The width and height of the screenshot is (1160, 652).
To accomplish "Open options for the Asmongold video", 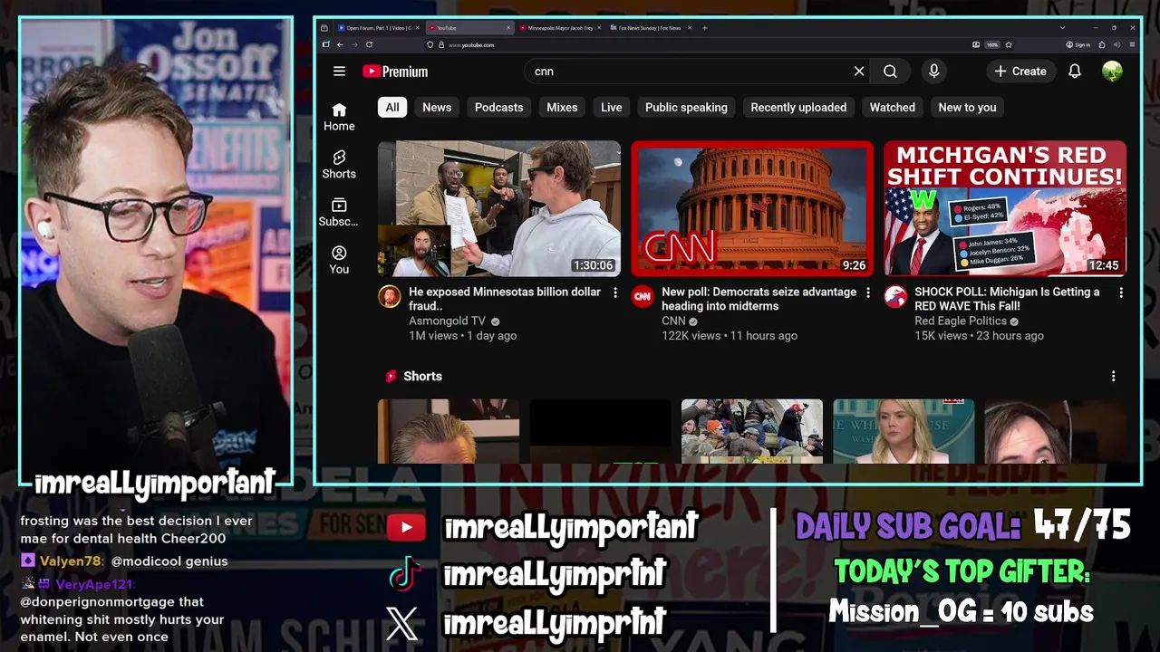I will click(x=615, y=292).
